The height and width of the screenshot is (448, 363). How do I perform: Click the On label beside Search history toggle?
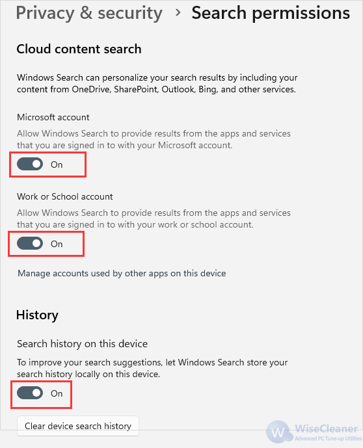click(57, 393)
